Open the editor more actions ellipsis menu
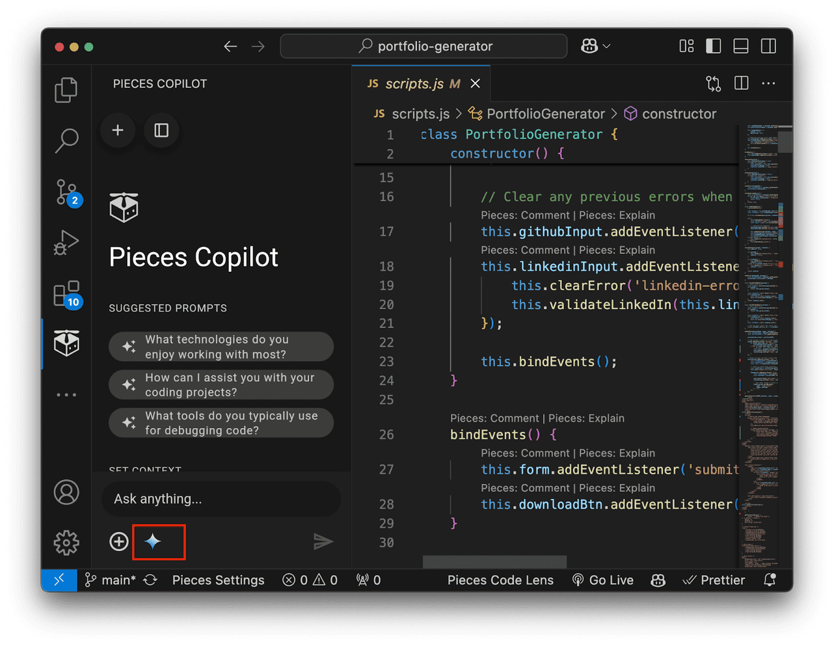Image resolution: width=834 pixels, height=646 pixels. pyautogui.click(x=769, y=83)
